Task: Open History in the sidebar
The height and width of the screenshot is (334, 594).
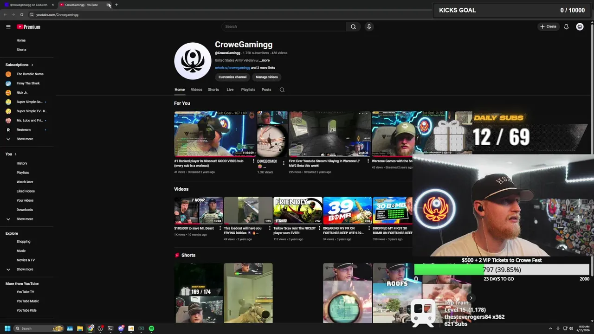Action: [x=22, y=163]
